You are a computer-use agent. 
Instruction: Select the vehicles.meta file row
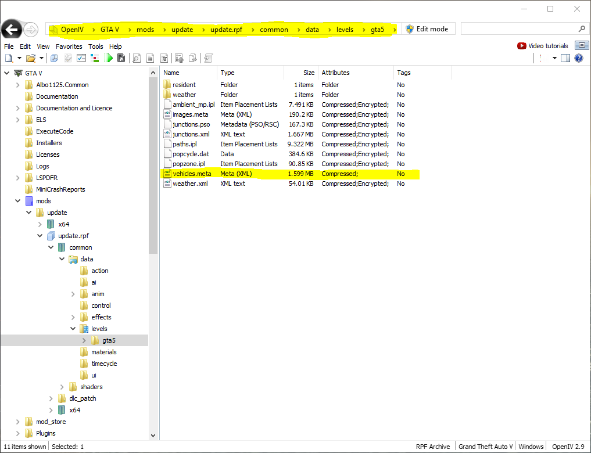pyautogui.click(x=290, y=174)
